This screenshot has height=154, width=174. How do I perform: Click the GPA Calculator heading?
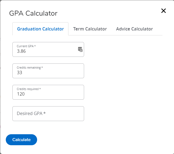coord(33,13)
